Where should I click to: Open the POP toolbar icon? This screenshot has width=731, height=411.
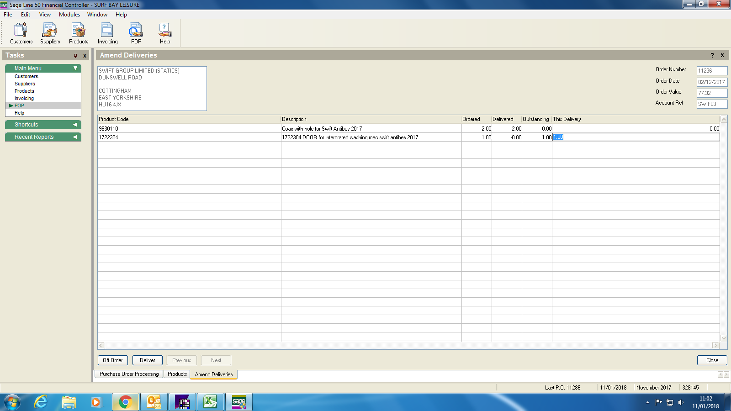pyautogui.click(x=136, y=33)
